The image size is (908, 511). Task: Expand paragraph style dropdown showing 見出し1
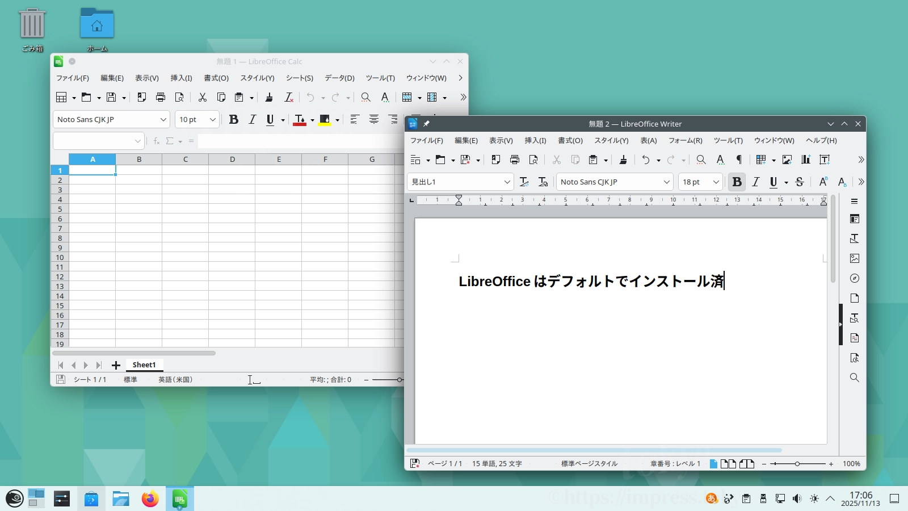click(x=507, y=182)
